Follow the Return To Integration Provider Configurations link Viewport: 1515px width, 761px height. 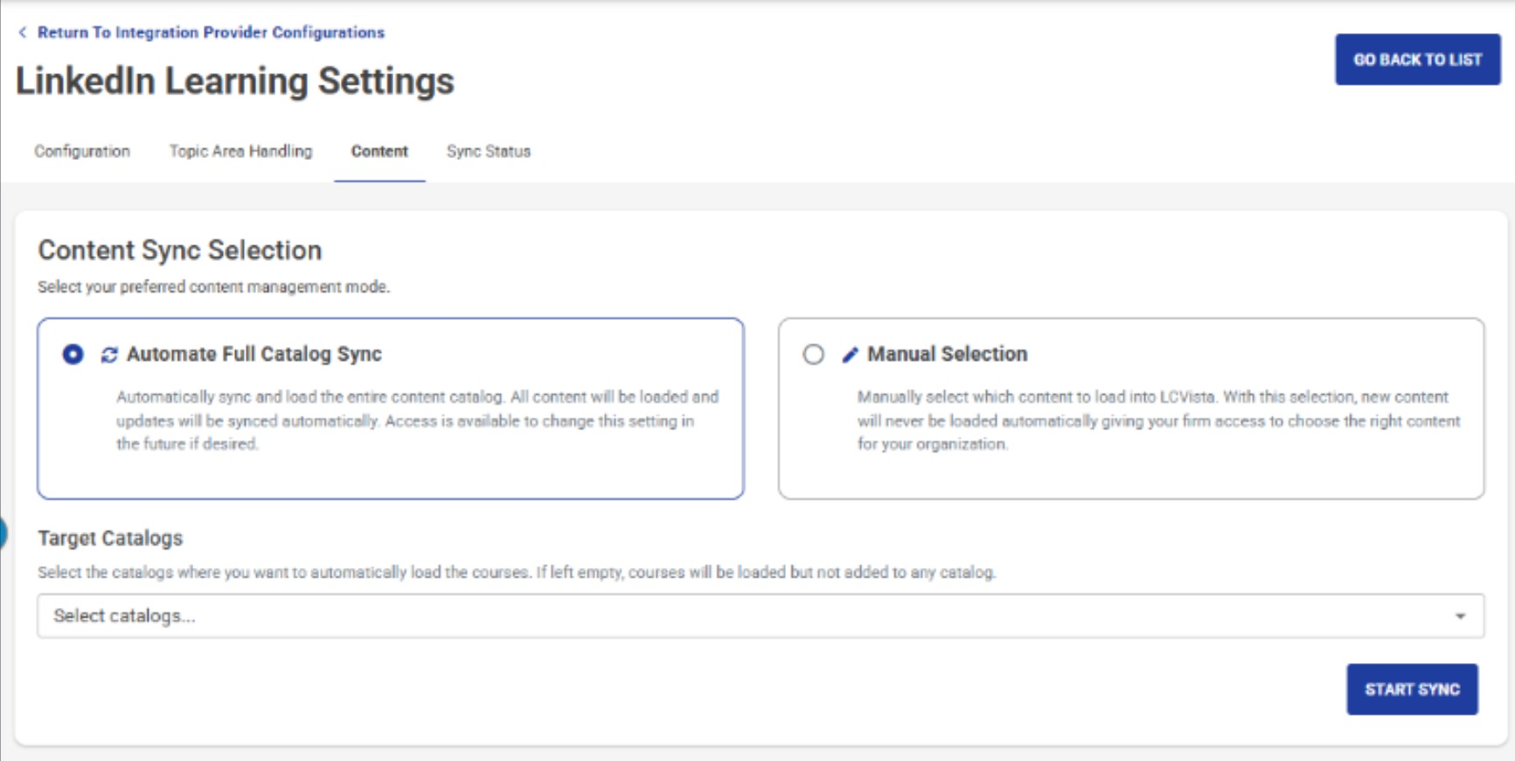[211, 32]
